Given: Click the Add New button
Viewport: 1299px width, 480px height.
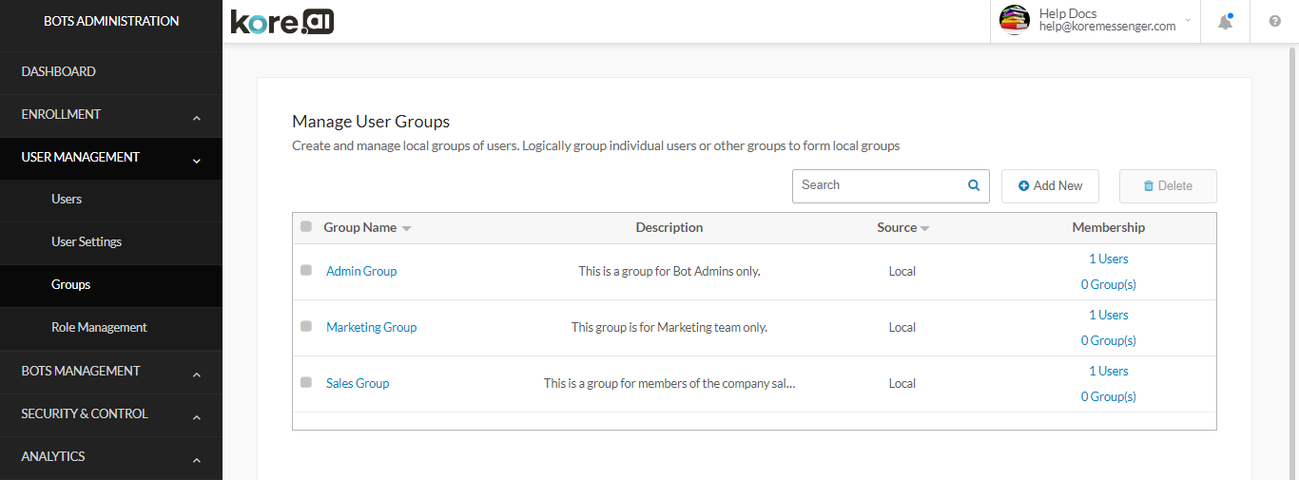Looking at the screenshot, I should (1050, 186).
